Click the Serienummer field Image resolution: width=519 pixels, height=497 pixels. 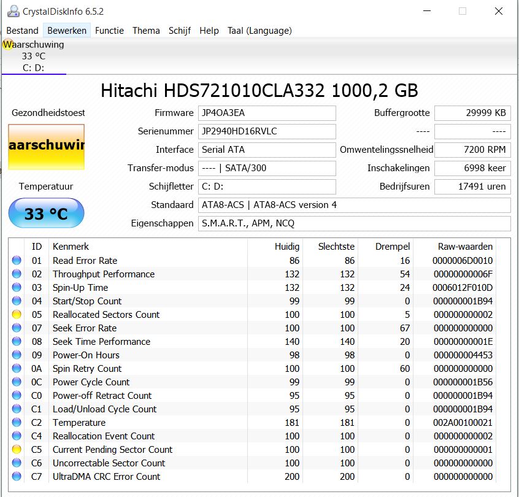[267, 131]
